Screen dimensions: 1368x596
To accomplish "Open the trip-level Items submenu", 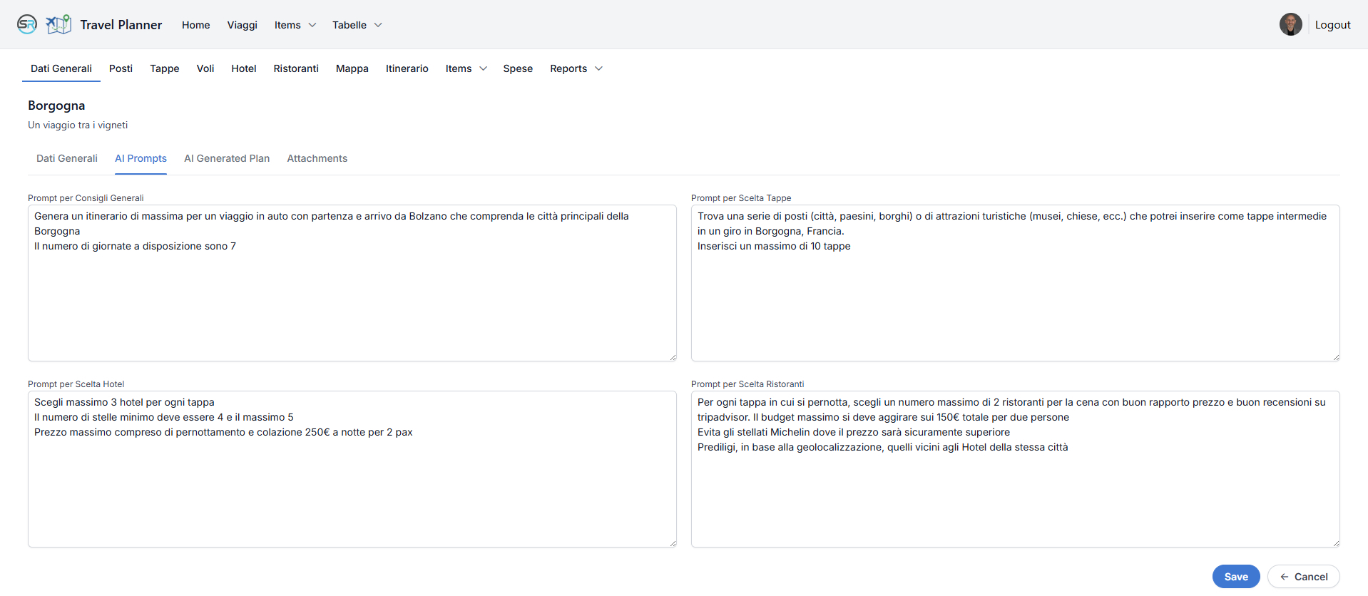I will [466, 68].
